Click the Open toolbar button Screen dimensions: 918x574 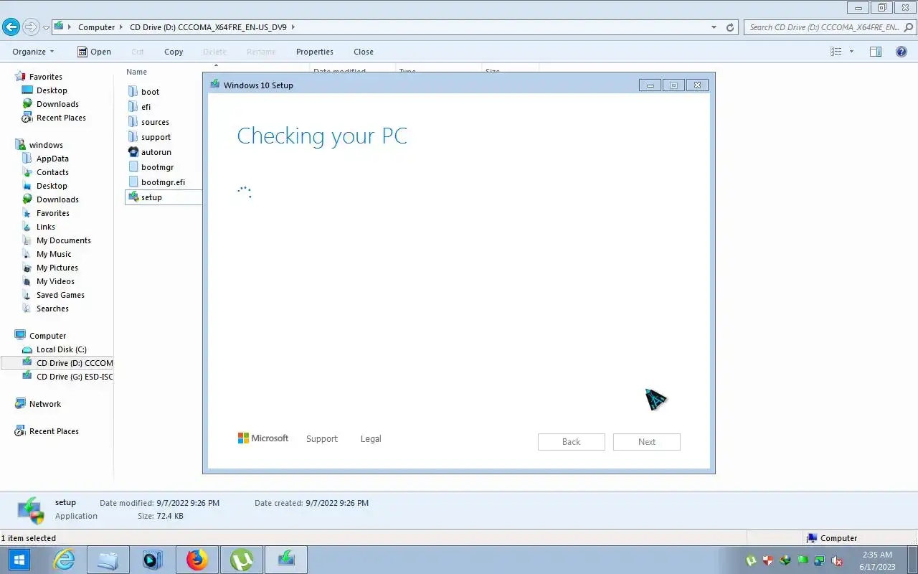94,52
